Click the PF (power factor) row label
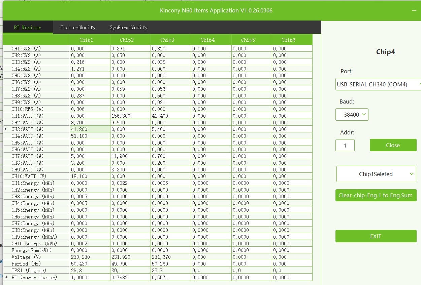Screen dimensions: 421x285 [34, 277]
